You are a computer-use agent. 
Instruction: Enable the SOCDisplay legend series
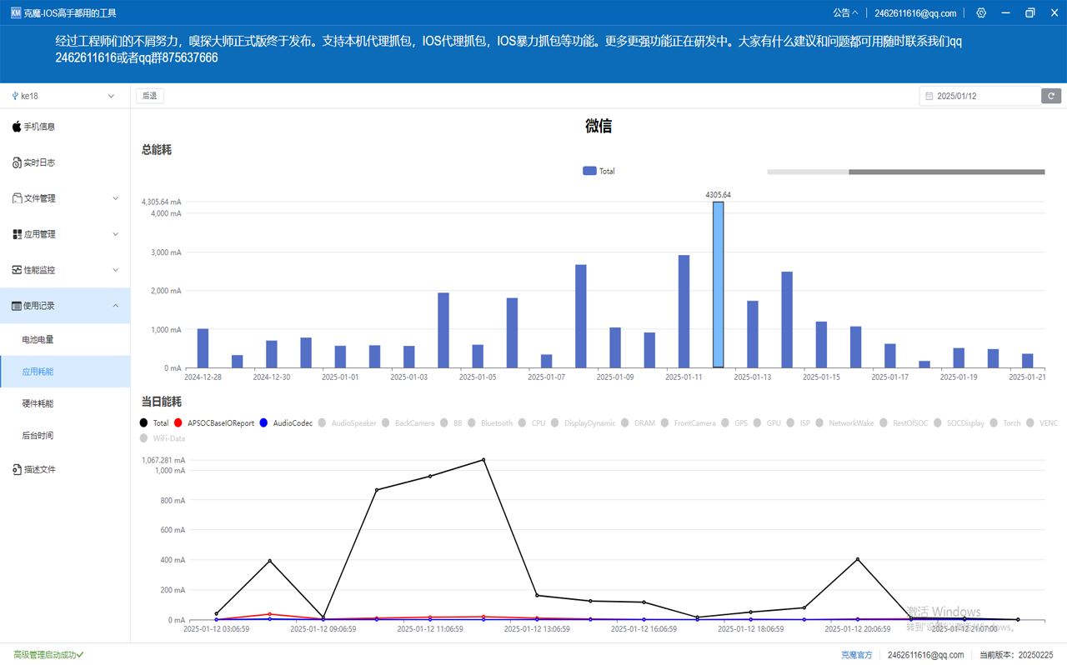(959, 423)
